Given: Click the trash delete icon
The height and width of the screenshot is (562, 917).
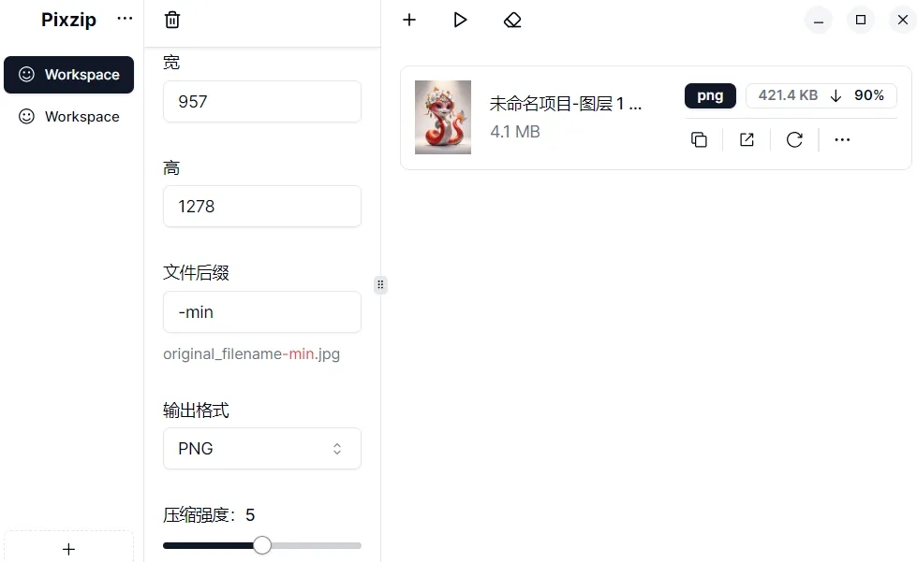Looking at the screenshot, I should tap(172, 20).
